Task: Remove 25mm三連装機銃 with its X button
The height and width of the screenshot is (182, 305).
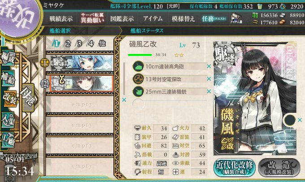Action: pyautogui.click(x=209, y=91)
